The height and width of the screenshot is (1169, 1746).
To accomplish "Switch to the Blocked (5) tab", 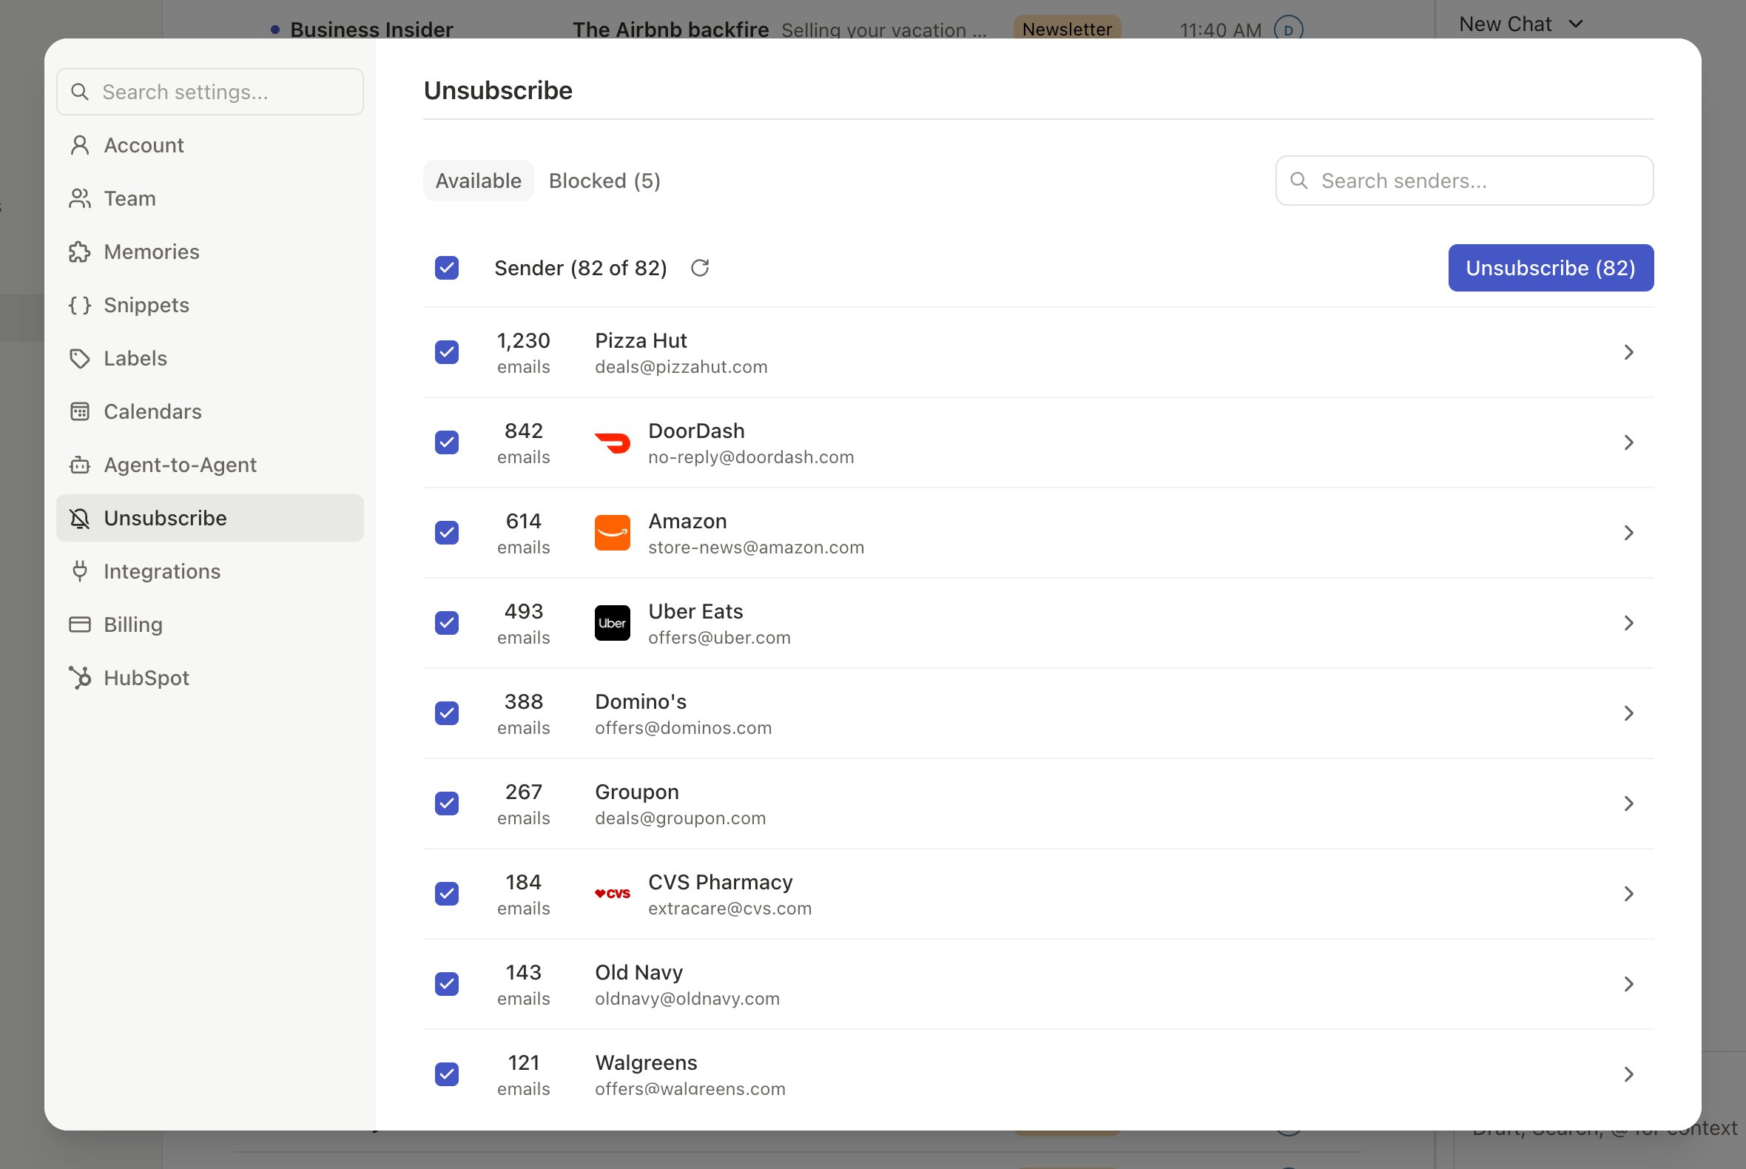I will pos(604,181).
